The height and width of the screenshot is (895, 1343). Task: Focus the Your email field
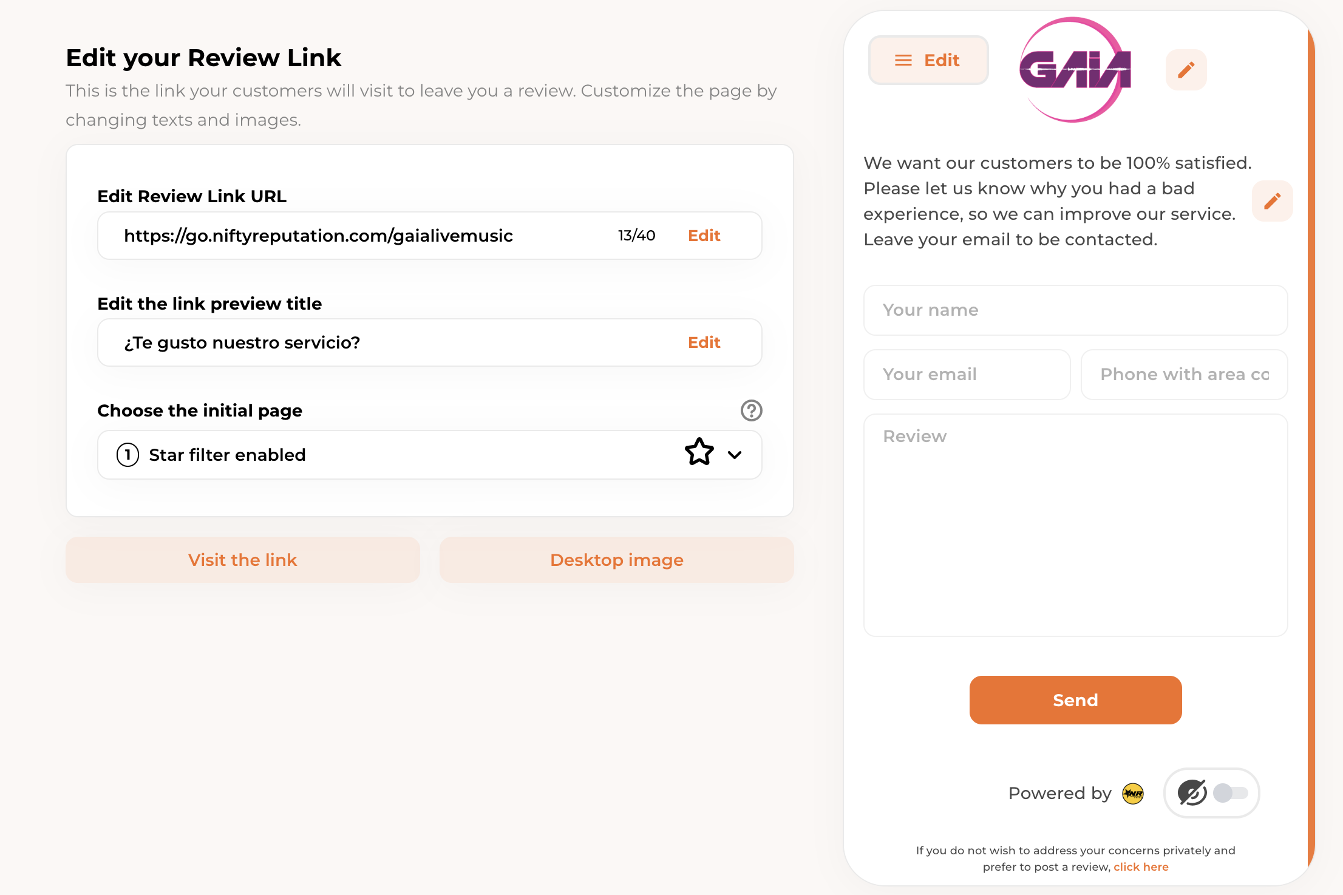967,375
